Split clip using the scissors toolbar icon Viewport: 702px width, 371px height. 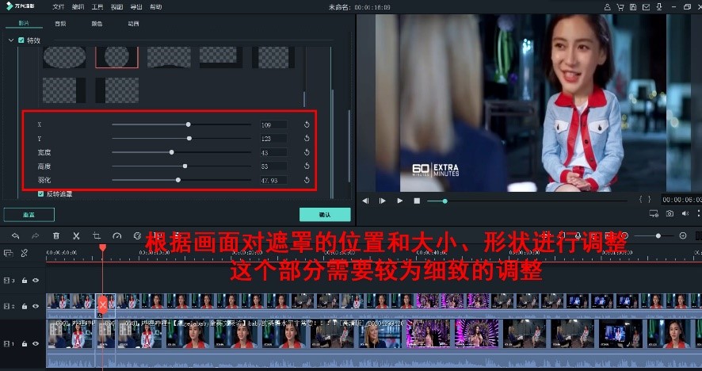point(76,235)
